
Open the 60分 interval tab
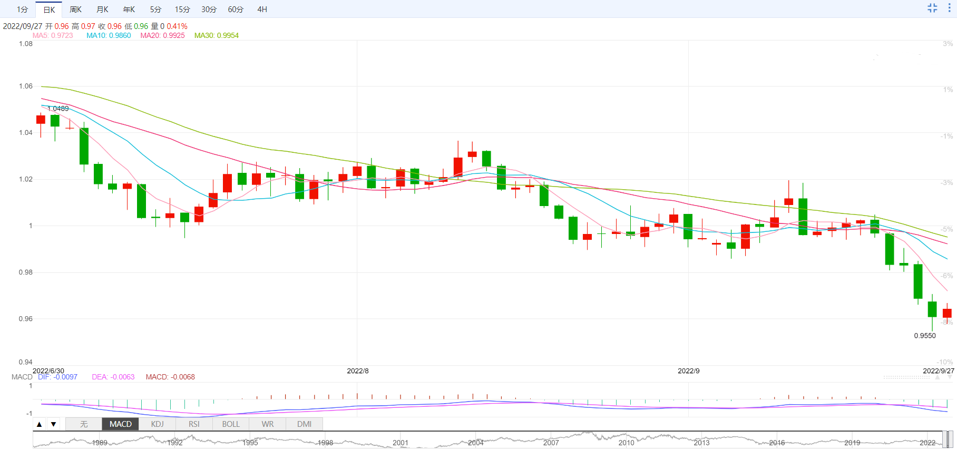click(236, 9)
